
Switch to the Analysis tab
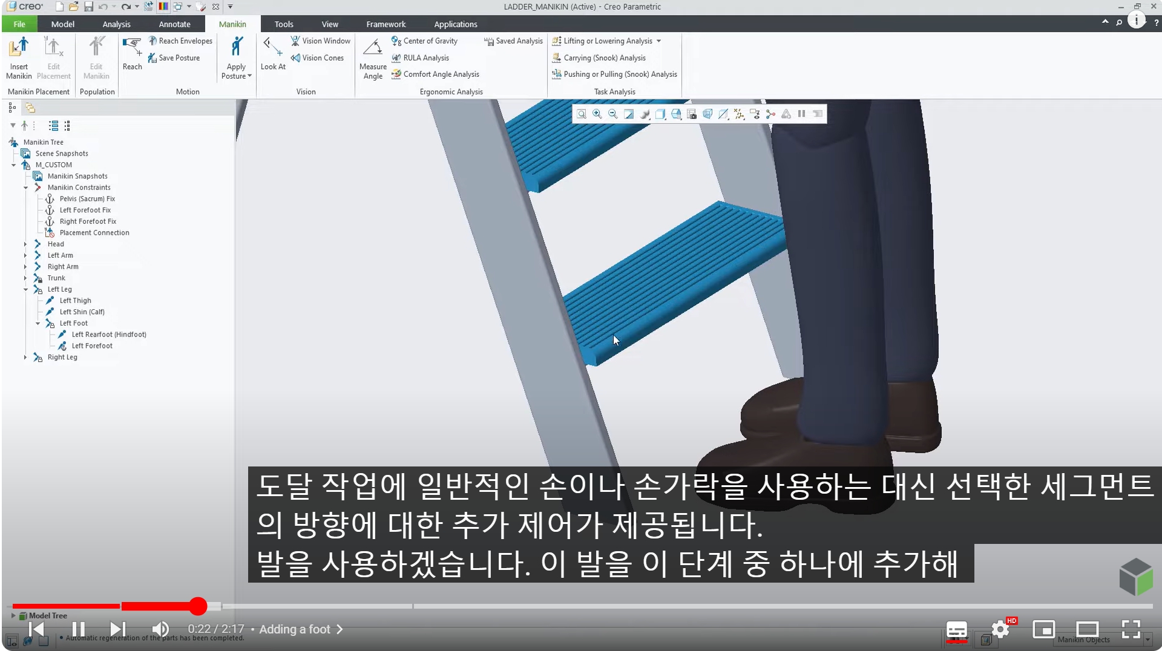pyautogui.click(x=116, y=24)
